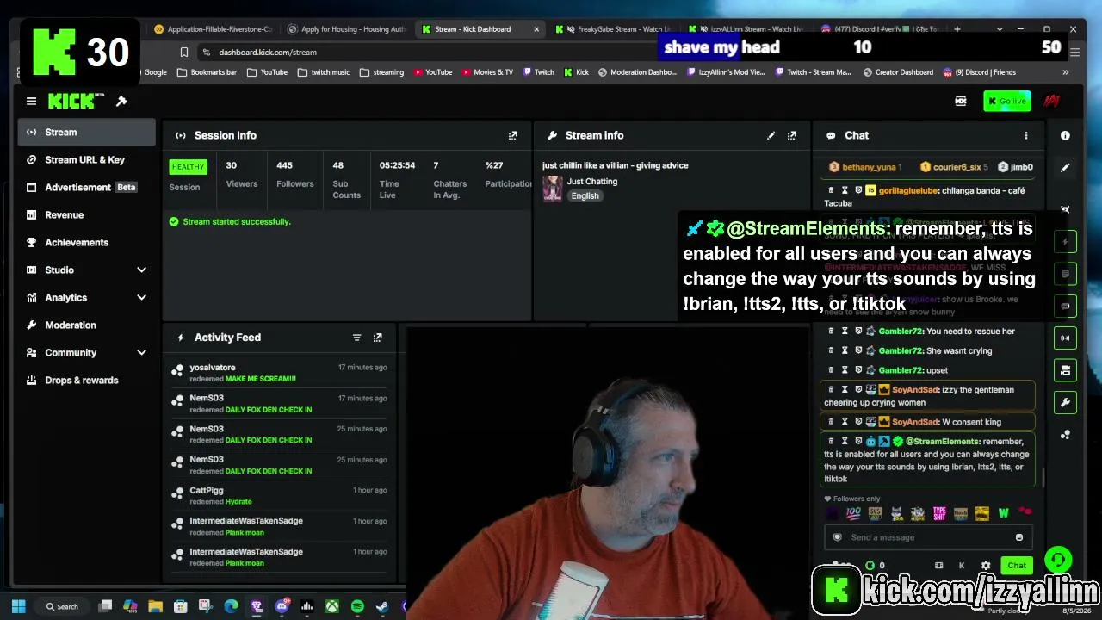Show more bookmarks with the chevron
This screenshot has height=620, width=1102.
tap(1066, 72)
